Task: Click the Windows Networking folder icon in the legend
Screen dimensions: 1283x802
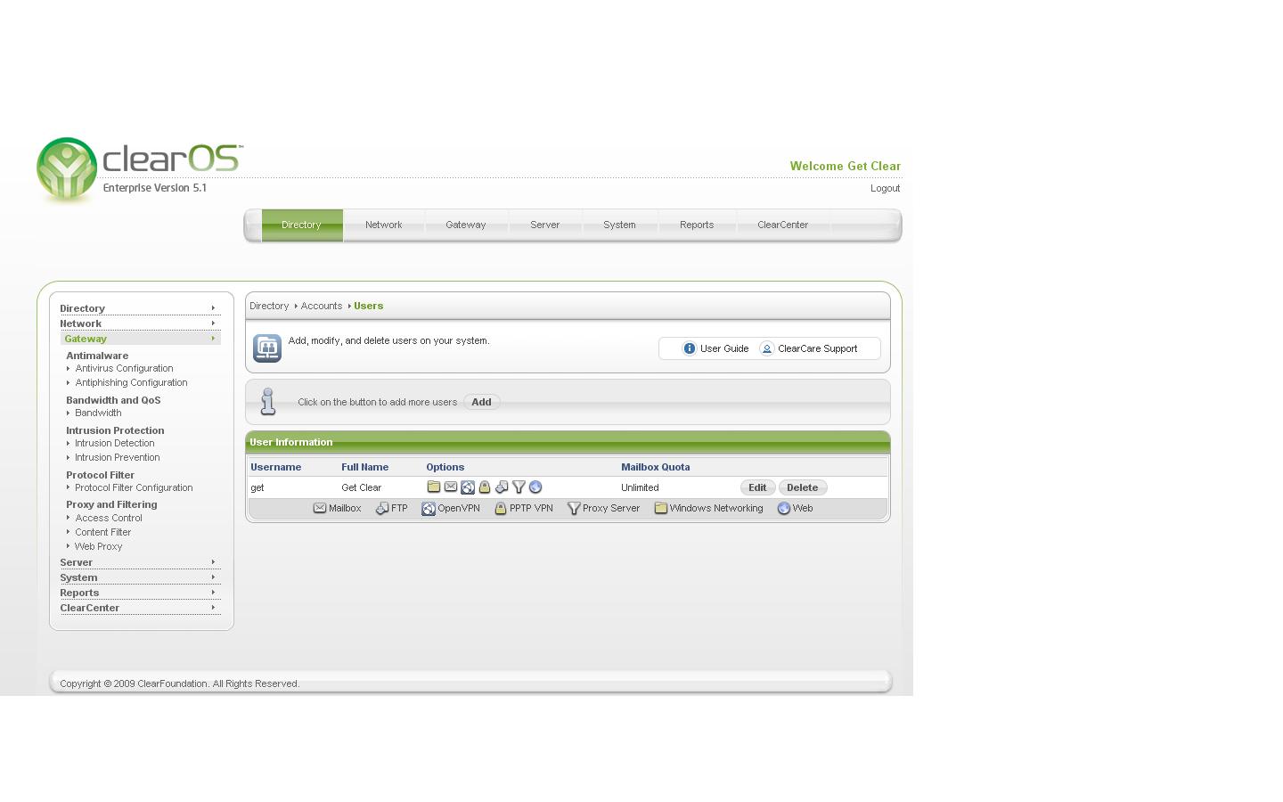Action: coord(661,508)
